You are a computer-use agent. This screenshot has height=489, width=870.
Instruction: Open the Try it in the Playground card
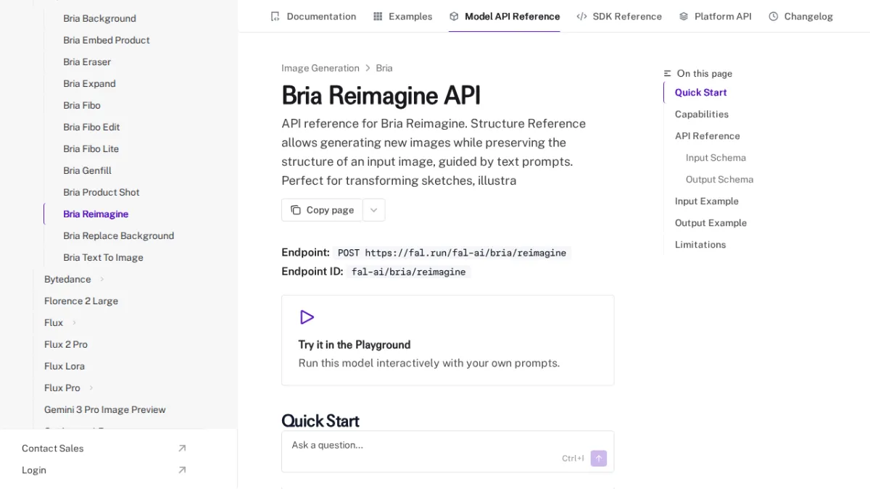447,340
